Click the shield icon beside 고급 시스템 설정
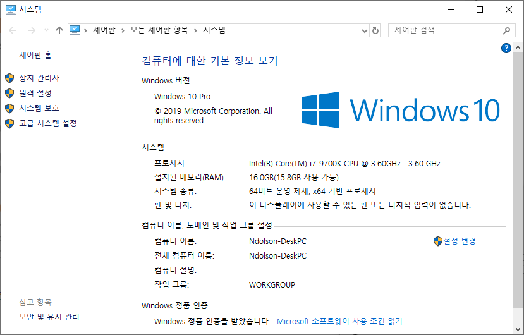The width and height of the screenshot is (524, 335). click(x=9, y=123)
